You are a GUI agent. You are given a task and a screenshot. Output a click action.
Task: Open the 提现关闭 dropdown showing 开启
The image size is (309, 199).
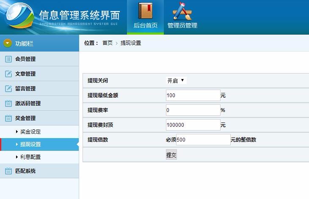[176, 80]
